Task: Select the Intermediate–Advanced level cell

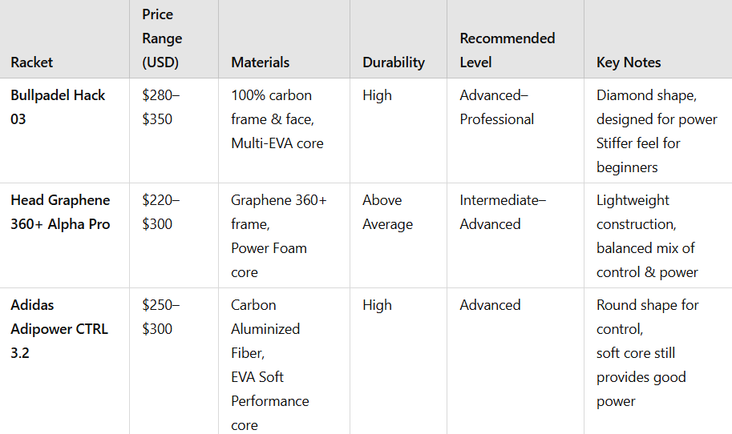Action: (x=503, y=212)
